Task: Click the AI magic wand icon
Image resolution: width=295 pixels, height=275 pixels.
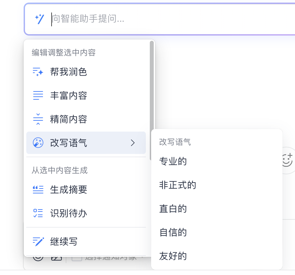Action: pos(40,19)
